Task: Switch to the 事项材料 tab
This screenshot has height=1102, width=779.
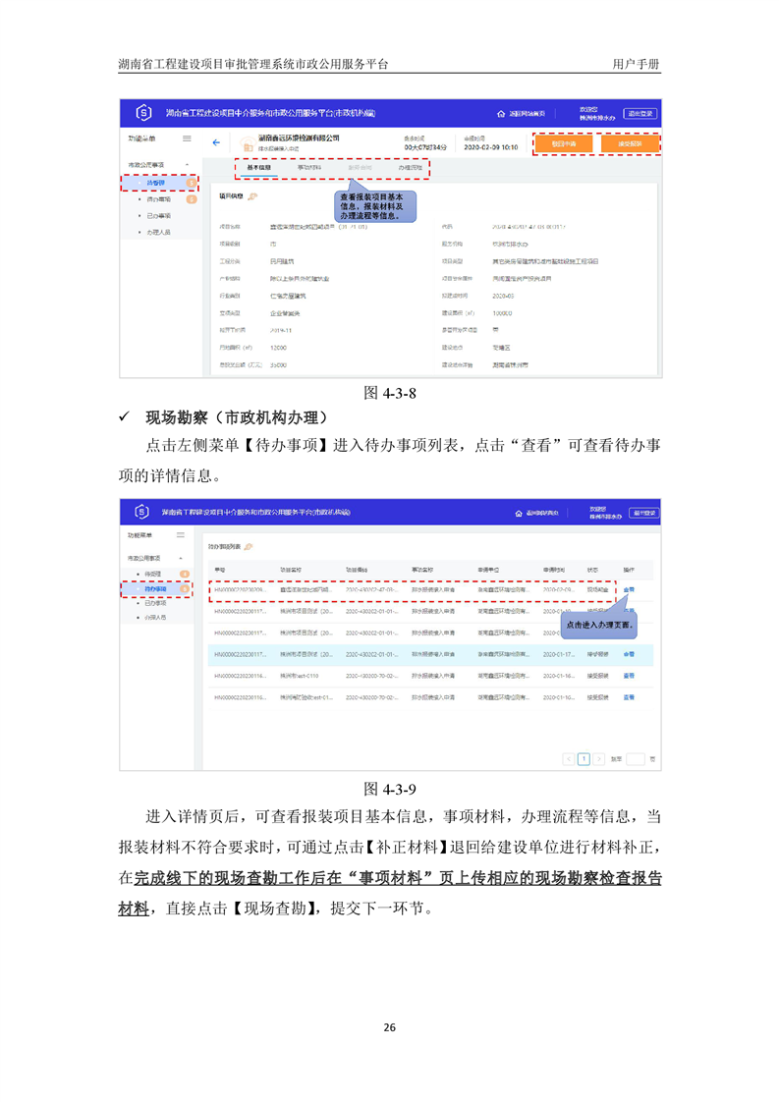Action: pos(309,168)
